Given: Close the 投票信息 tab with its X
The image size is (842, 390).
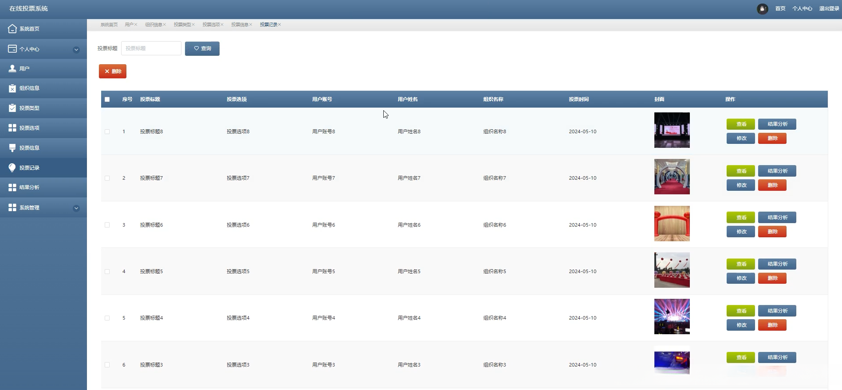Looking at the screenshot, I should (x=250, y=25).
